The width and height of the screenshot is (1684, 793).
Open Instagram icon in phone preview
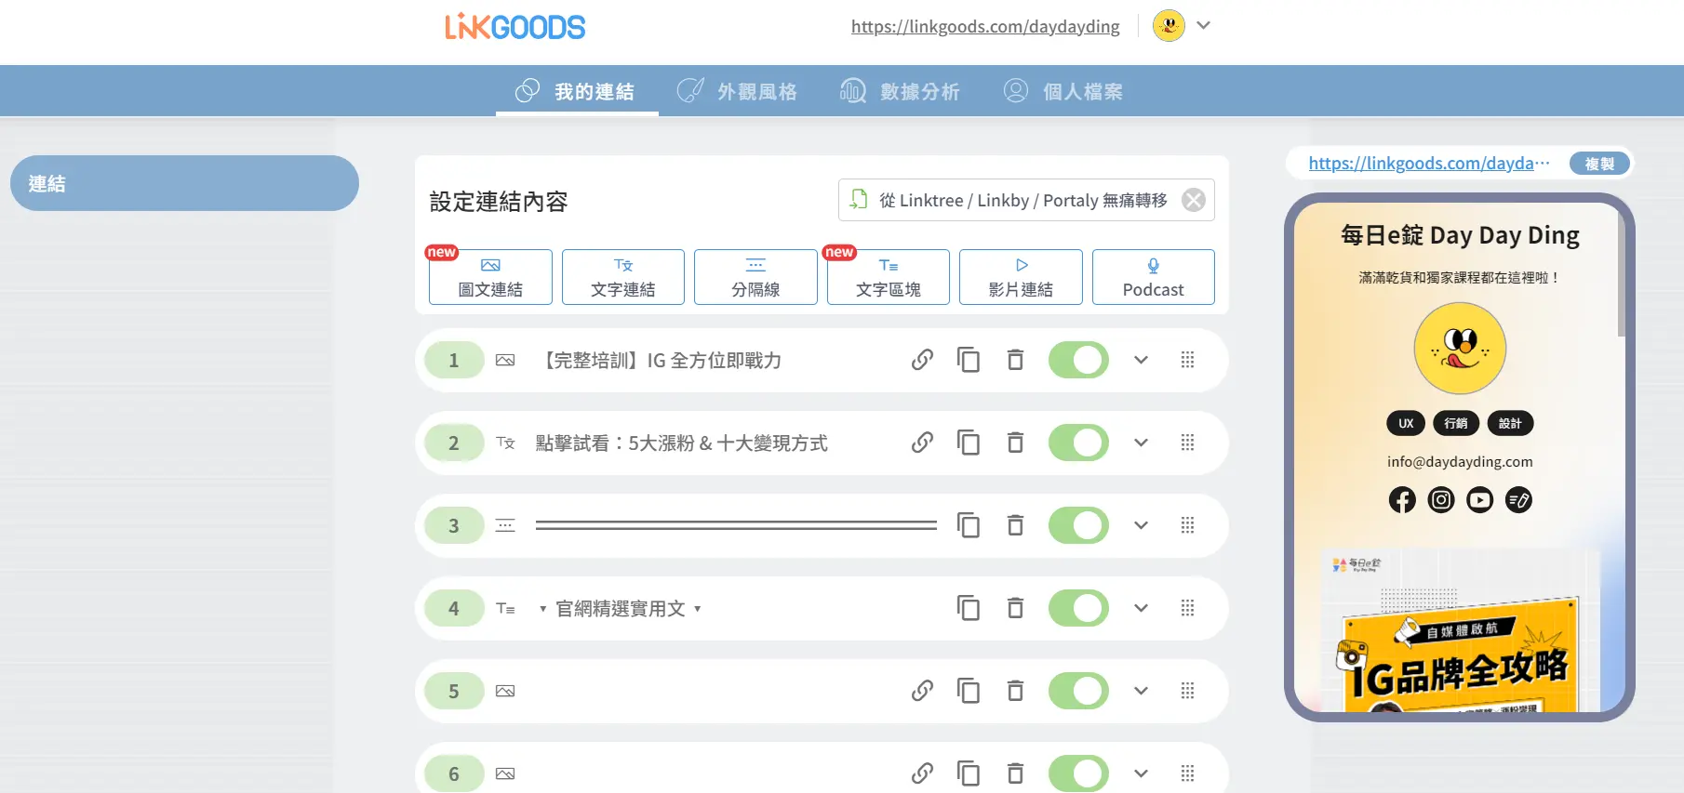[1441, 500]
